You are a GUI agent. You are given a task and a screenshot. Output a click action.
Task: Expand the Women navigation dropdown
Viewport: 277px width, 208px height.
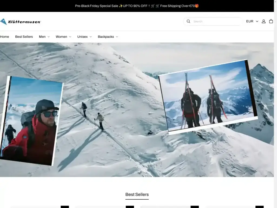click(x=63, y=37)
